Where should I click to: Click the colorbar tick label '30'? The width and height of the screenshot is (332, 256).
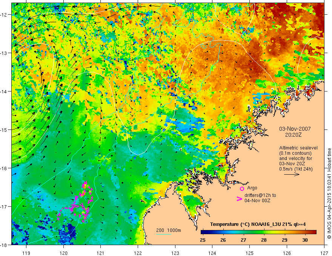tap(305, 240)
